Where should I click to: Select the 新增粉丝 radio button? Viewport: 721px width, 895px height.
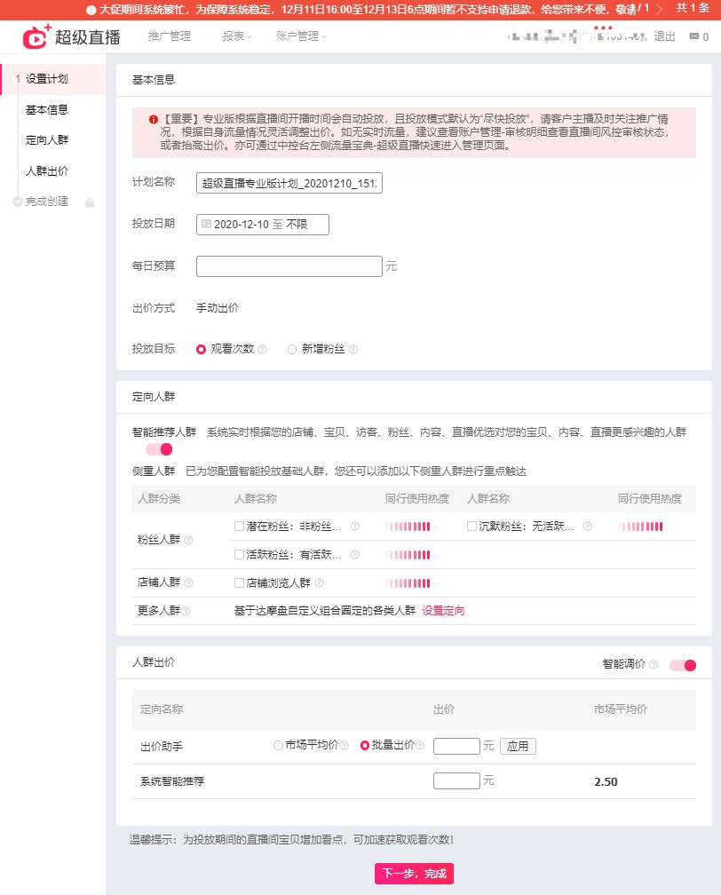(292, 350)
